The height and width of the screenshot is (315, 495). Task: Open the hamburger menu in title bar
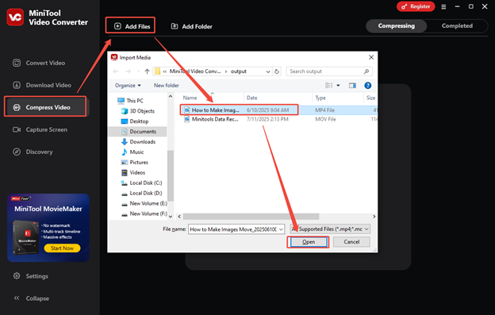(x=443, y=6)
